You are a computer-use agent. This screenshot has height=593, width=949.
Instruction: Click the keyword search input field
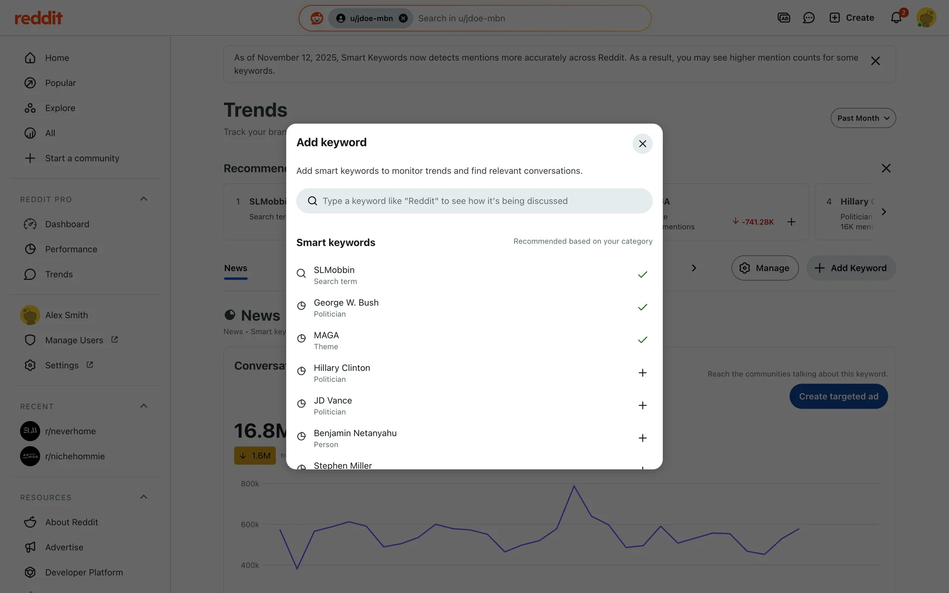tap(474, 201)
